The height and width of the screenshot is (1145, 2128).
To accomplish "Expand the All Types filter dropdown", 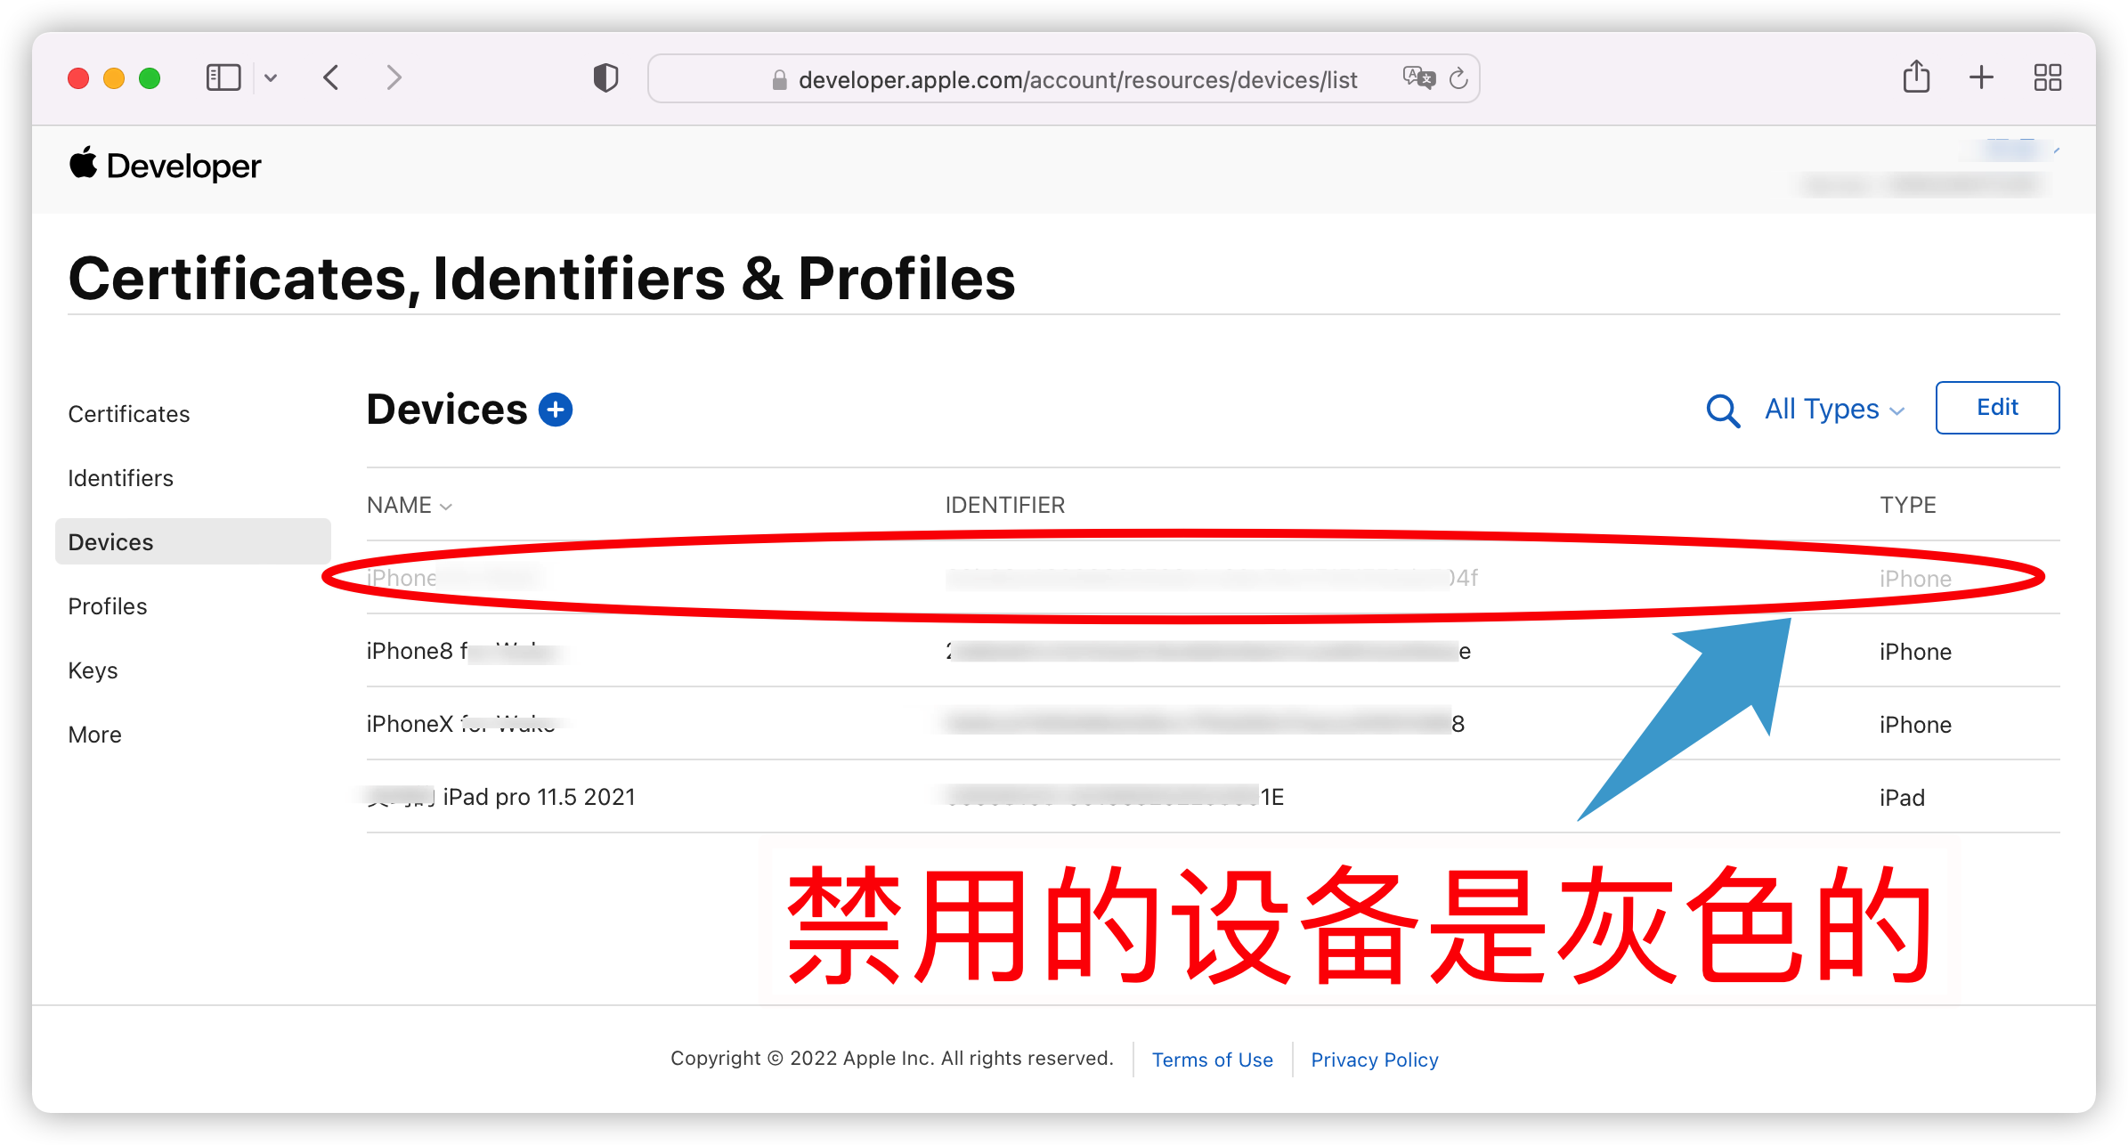I will (1834, 410).
